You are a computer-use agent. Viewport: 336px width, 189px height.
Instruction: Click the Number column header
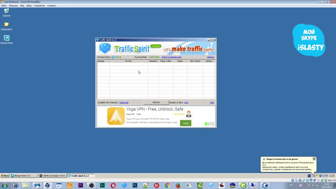(103, 61)
